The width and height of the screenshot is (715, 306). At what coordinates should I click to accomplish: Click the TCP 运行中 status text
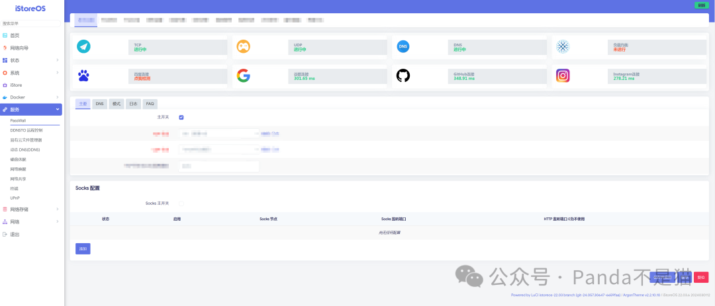click(140, 49)
